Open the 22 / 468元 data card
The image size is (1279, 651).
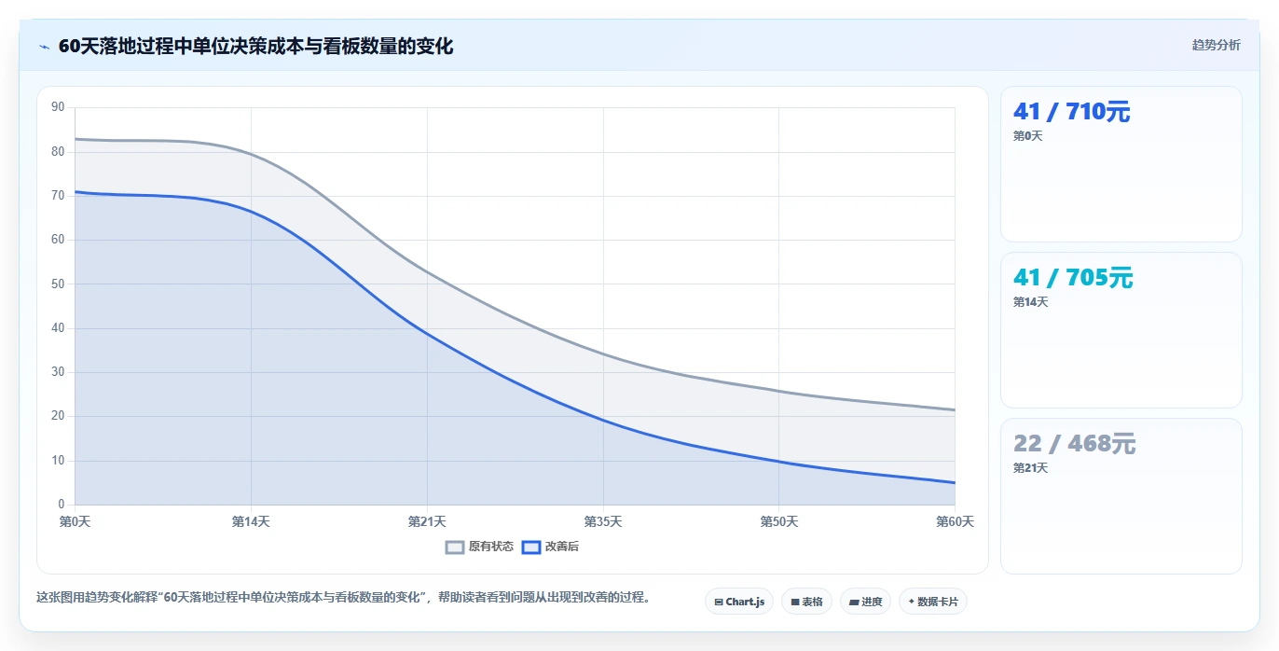[x=1121, y=496]
